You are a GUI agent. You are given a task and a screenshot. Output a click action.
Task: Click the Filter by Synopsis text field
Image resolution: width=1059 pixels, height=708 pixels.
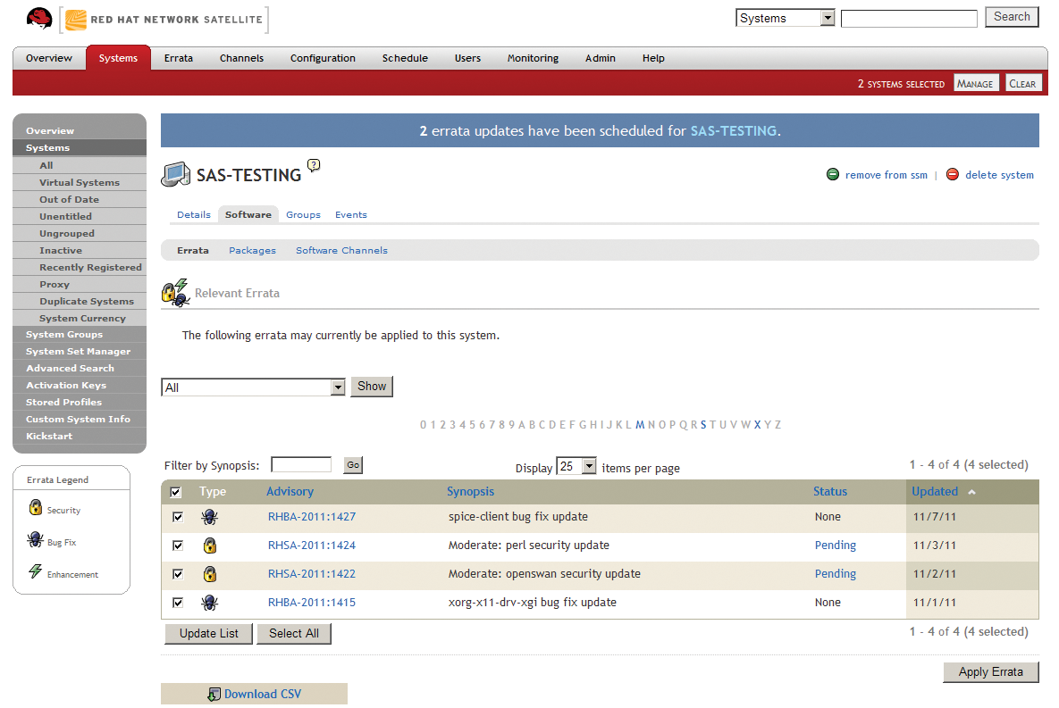301,465
